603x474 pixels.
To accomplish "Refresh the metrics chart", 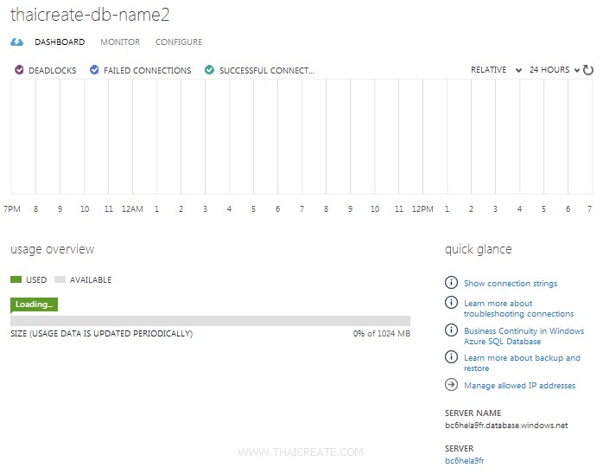I will coord(588,70).
